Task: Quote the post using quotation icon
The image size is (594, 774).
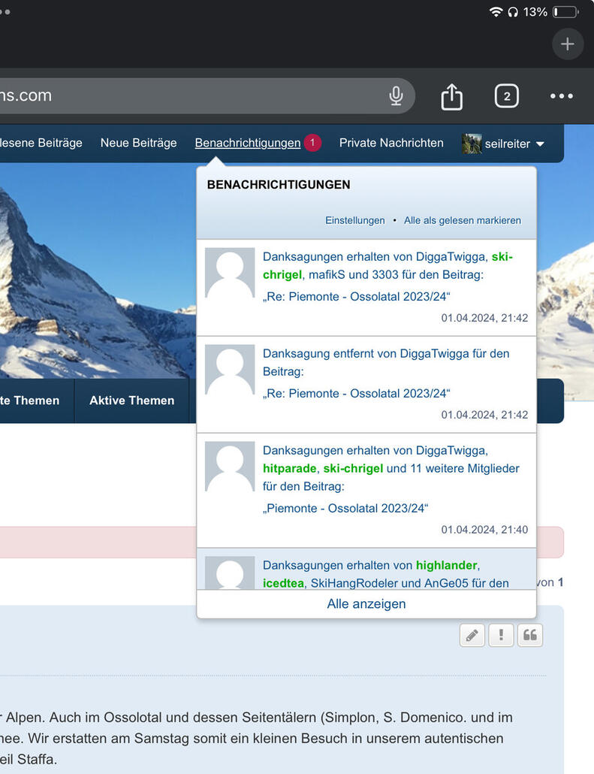Action: (530, 635)
